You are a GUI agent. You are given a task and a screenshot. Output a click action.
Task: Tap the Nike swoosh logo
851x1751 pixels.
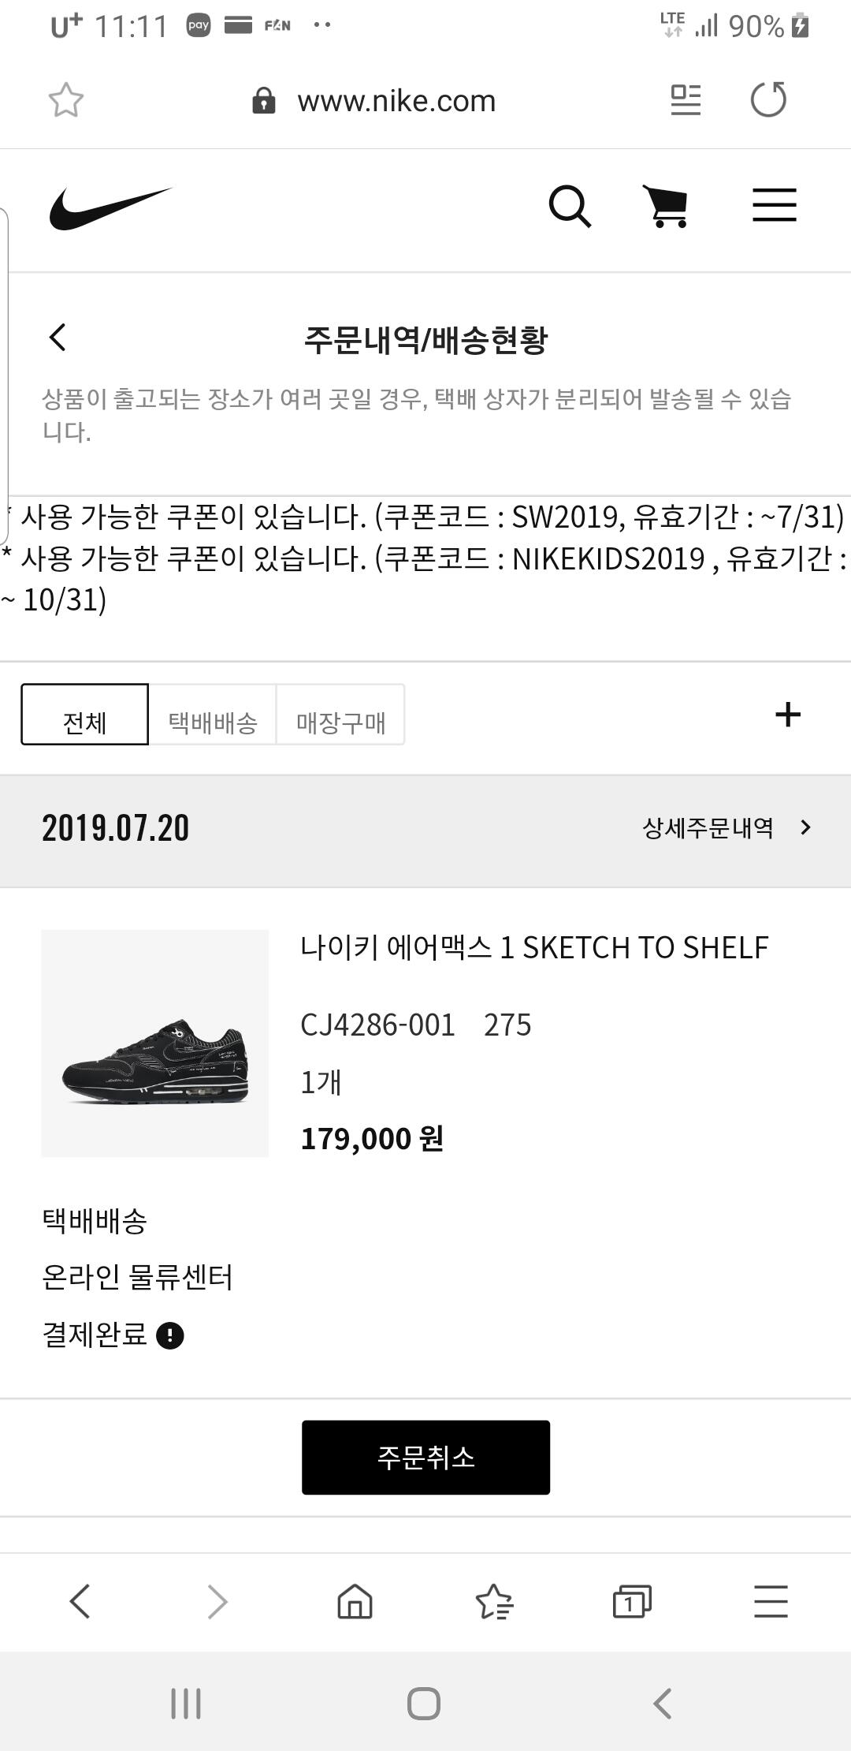[x=110, y=208]
